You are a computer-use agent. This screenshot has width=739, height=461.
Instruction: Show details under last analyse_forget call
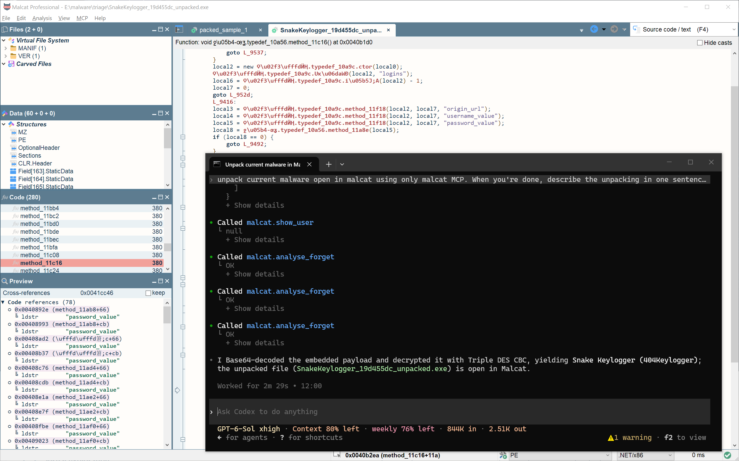pyautogui.click(x=255, y=343)
